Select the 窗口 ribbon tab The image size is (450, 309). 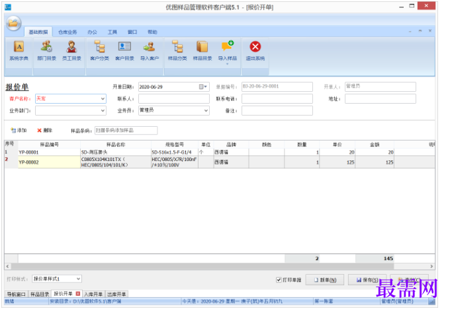click(132, 32)
